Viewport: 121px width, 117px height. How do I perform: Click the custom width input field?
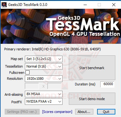(32, 86)
